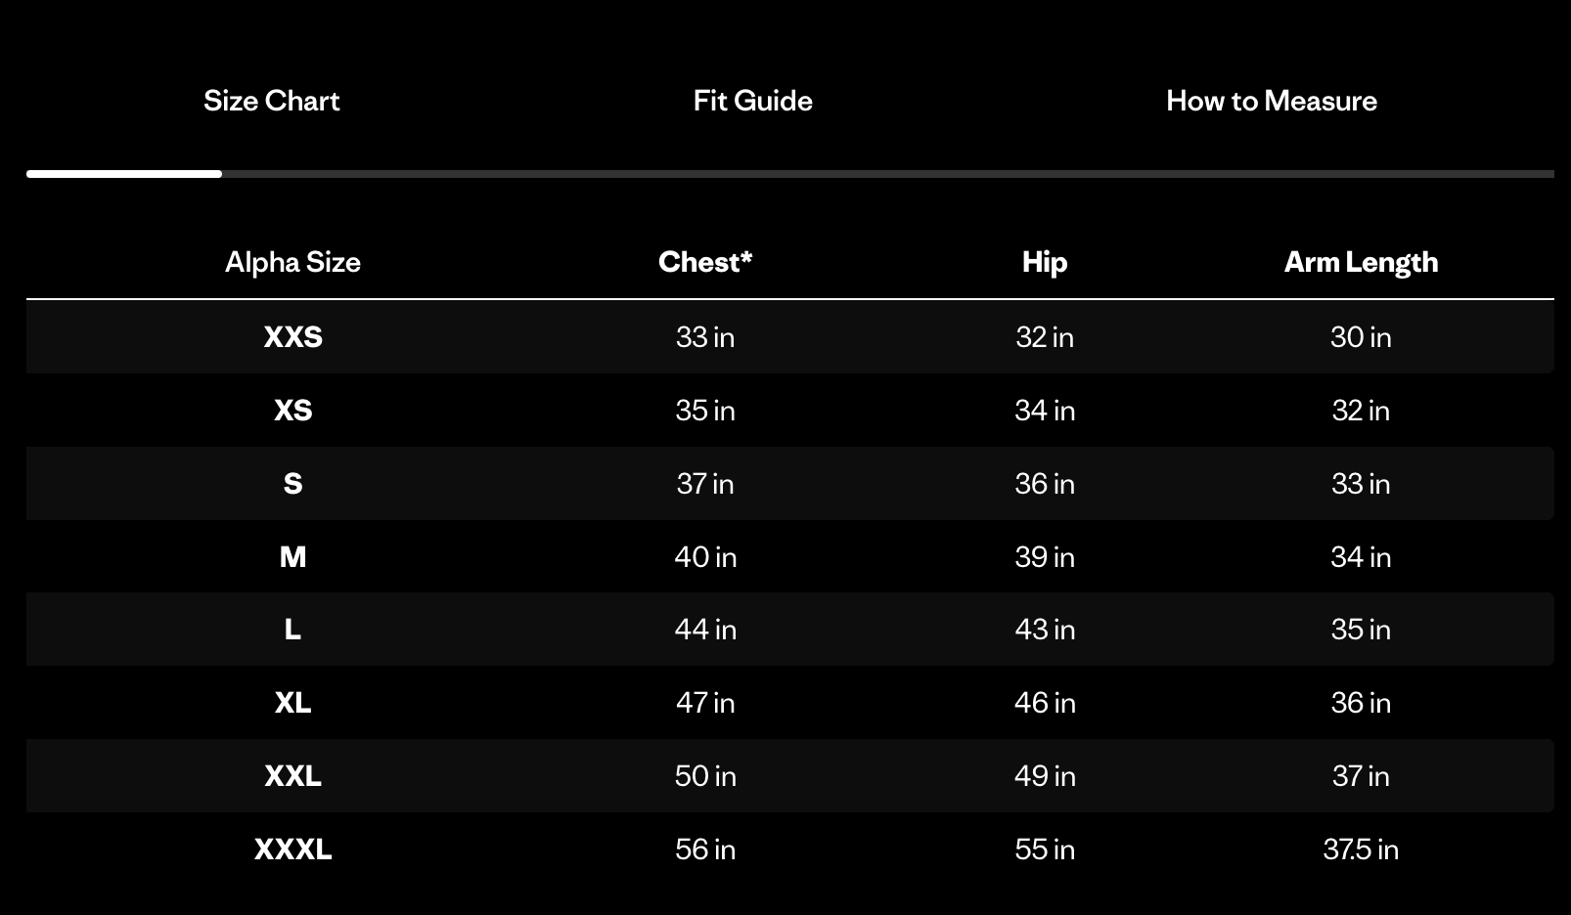The width and height of the screenshot is (1571, 915).
Task: Switch to the Fit Guide tab
Action: (752, 101)
